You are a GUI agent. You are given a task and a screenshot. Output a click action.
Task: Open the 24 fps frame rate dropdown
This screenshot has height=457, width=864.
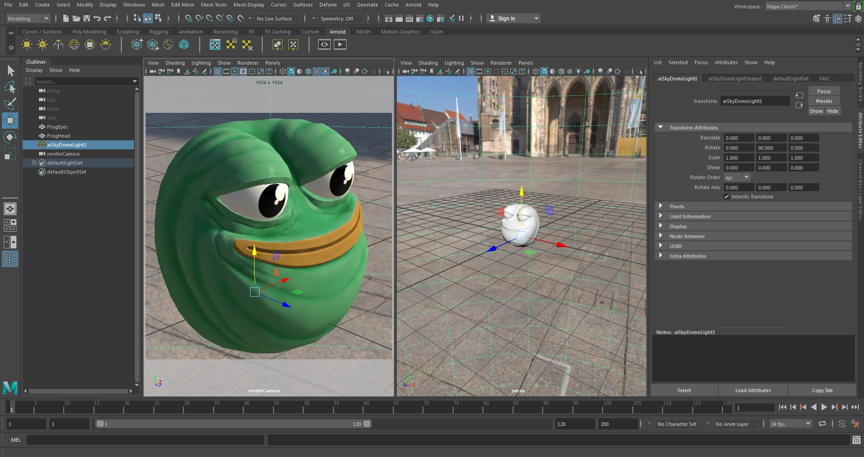point(791,424)
